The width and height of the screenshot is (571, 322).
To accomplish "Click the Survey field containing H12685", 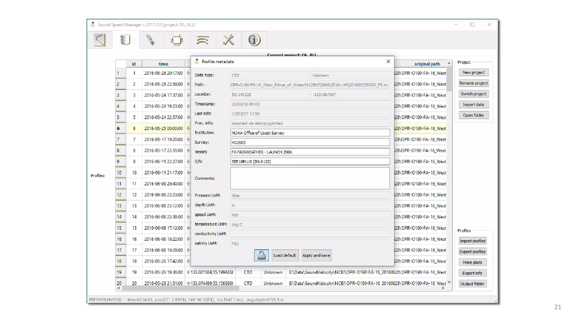I will 309,142.
